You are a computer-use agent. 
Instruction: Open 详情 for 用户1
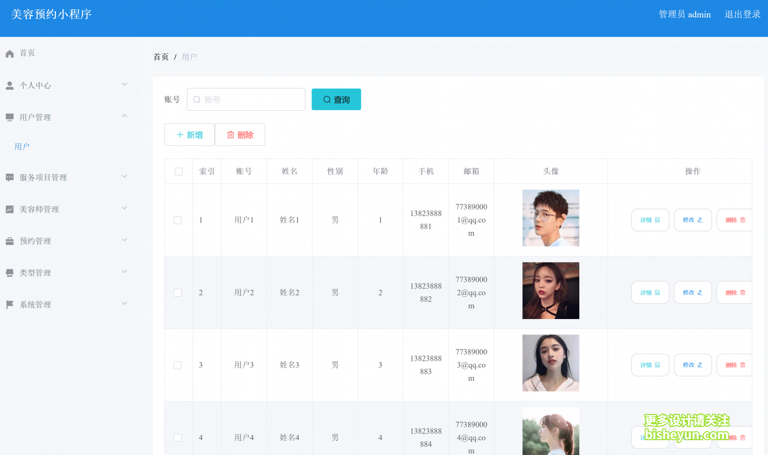click(x=650, y=220)
